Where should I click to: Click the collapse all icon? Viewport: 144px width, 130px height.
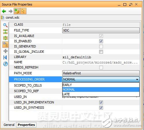coord(5,32)
